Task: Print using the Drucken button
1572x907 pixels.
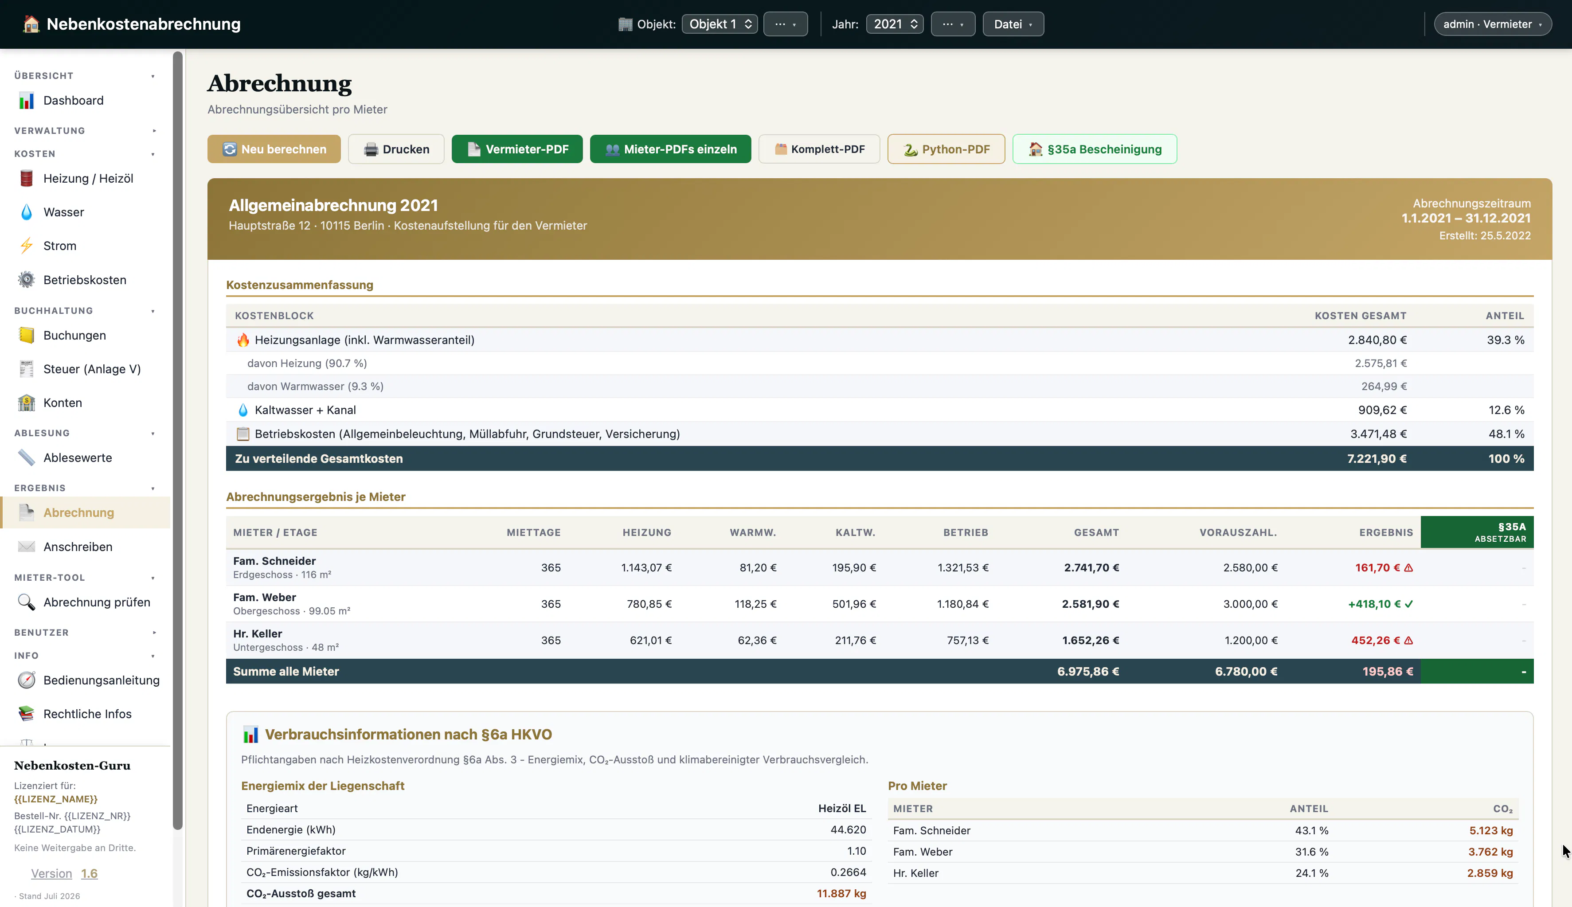Action: pyautogui.click(x=396, y=149)
